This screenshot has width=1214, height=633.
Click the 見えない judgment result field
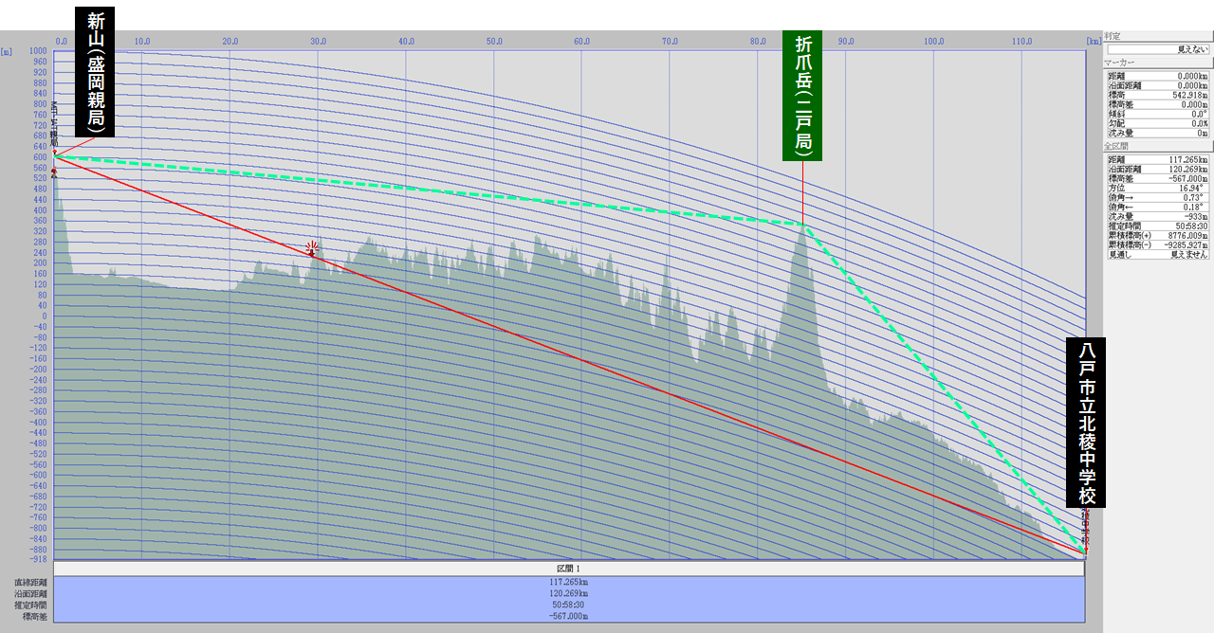click(1158, 48)
